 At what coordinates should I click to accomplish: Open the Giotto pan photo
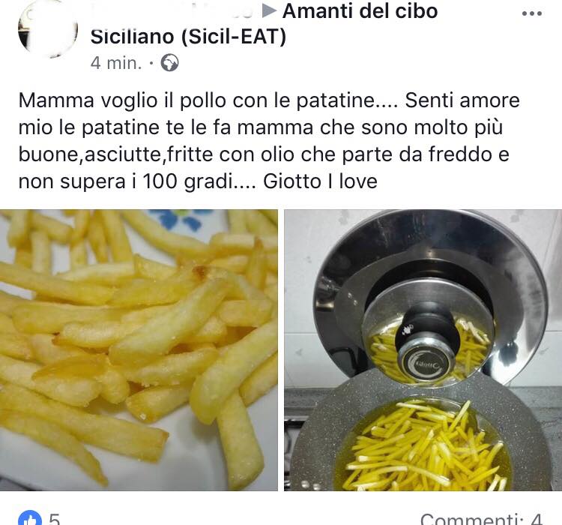coord(423,350)
